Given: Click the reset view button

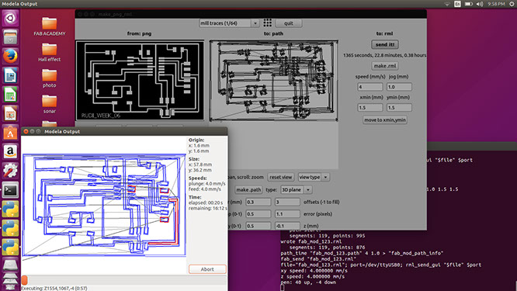Looking at the screenshot, I should coord(280,177).
